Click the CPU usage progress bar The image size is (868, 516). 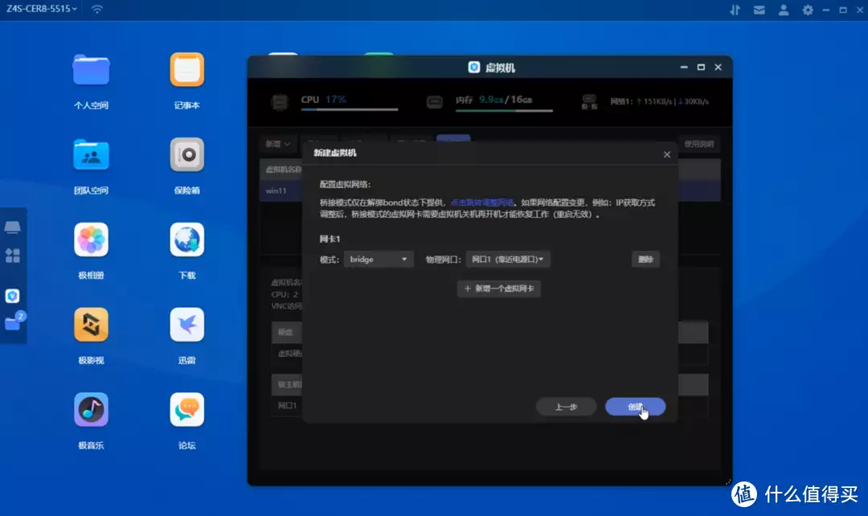350,109
